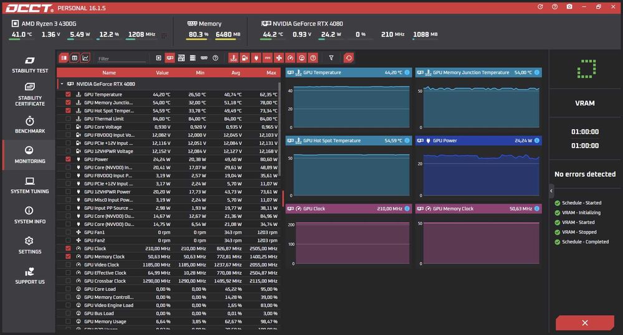Toggle the unknown source (question mark) filter
Image resolution: width=623 pixels, height=335 pixels.
[x=216, y=58]
